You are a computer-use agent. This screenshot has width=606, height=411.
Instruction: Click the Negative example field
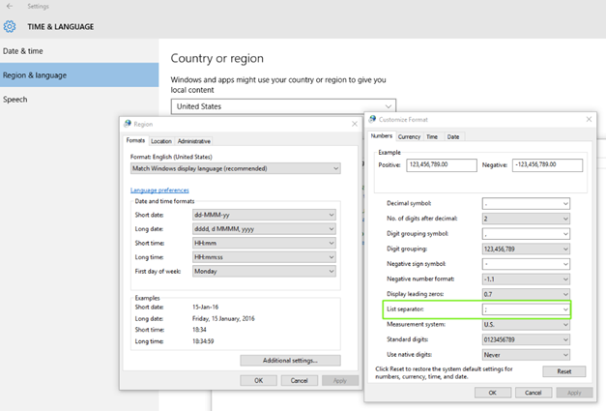tap(547, 165)
